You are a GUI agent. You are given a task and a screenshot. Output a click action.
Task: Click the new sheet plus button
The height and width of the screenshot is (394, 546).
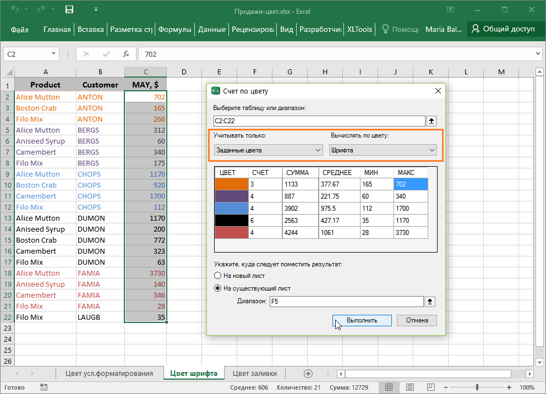coord(307,373)
